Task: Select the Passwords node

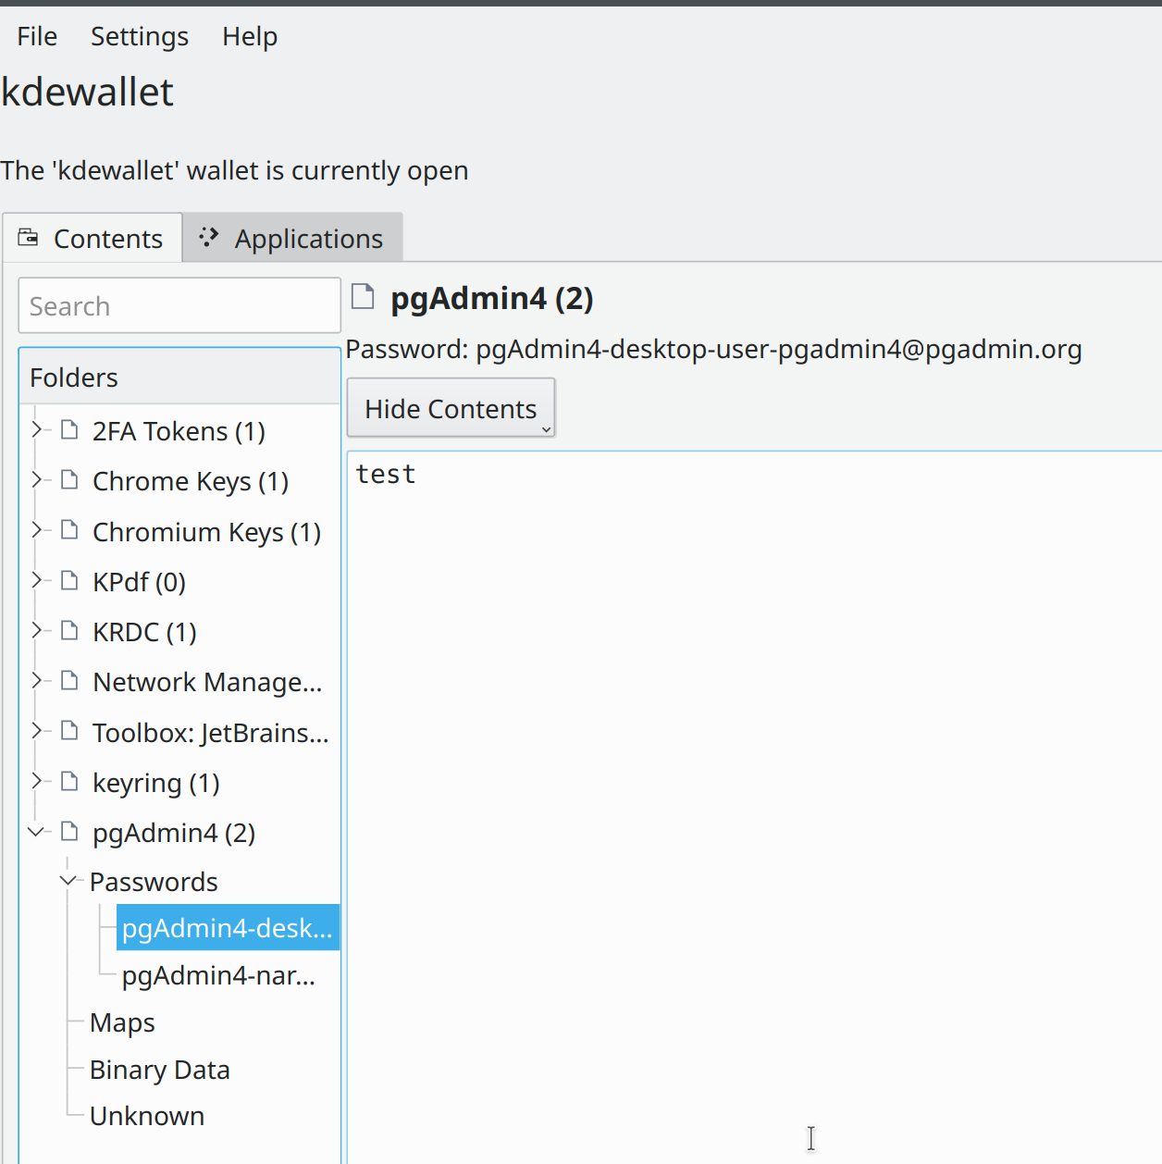Action: click(154, 882)
